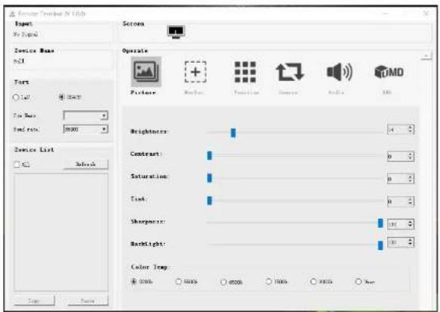Tick the All checkbox in Device List
Viewport: 440px width, 312px height.
tap(17, 164)
